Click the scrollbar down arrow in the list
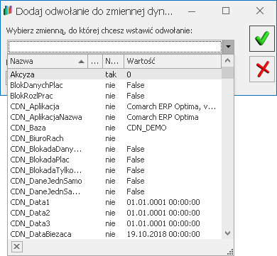Image resolution: width=277 pixels, height=256 pixels. pos(227,233)
